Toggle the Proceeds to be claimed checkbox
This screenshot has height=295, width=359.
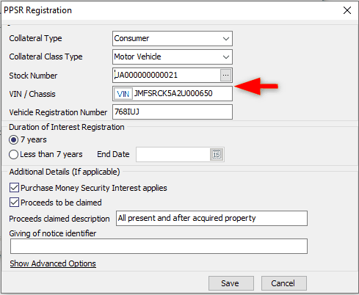pyautogui.click(x=14, y=203)
